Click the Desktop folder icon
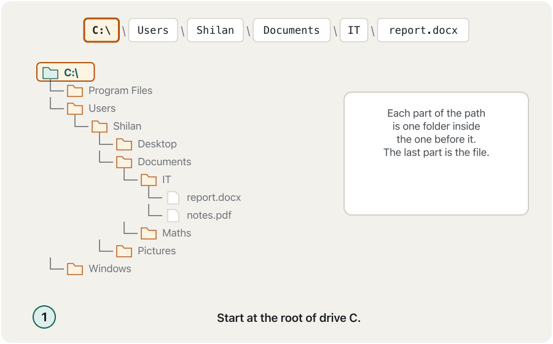Screen dimensions: 553x344 (x=124, y=144)
